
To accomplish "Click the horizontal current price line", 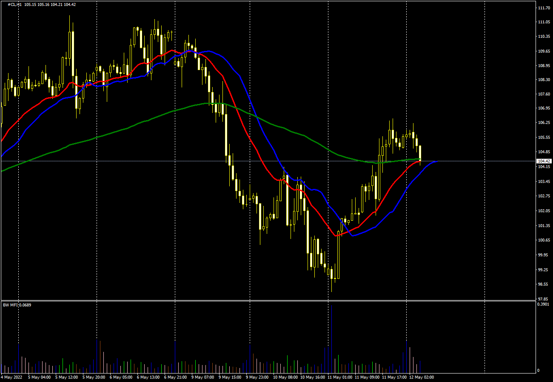I will (468, 161).
